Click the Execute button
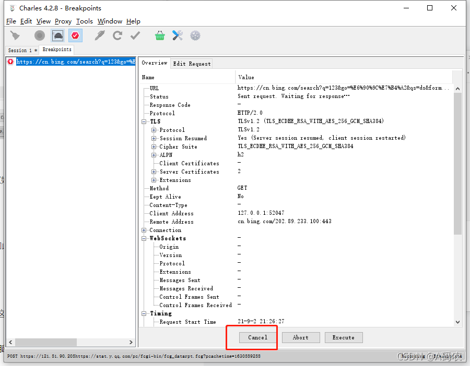The height and width of the screenshot is (366, 470). tap(344, 337)
